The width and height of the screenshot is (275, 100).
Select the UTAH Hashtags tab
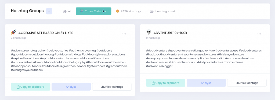tap(129, 11)
